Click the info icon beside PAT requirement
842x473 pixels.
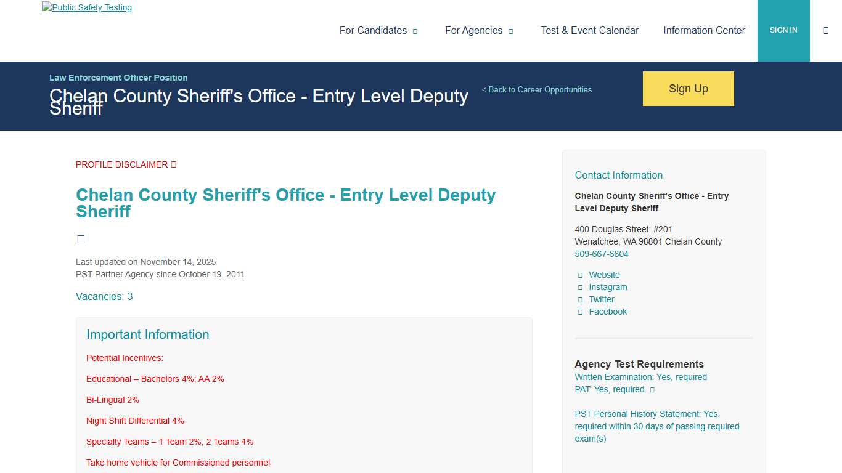coord(652,389)
